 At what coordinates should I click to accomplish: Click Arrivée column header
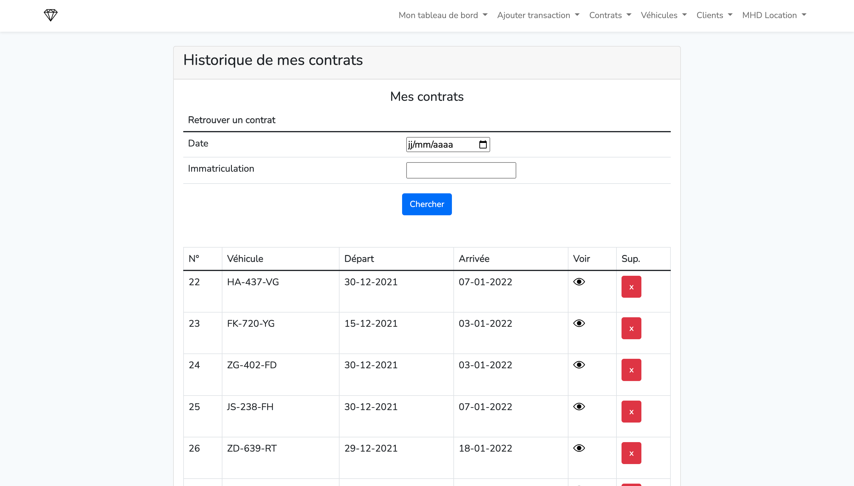pyautogui.click(x=511, y=259)
